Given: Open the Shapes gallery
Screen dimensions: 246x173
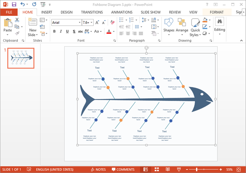Looking at the screenshot, I should click(x=169, y=25).
